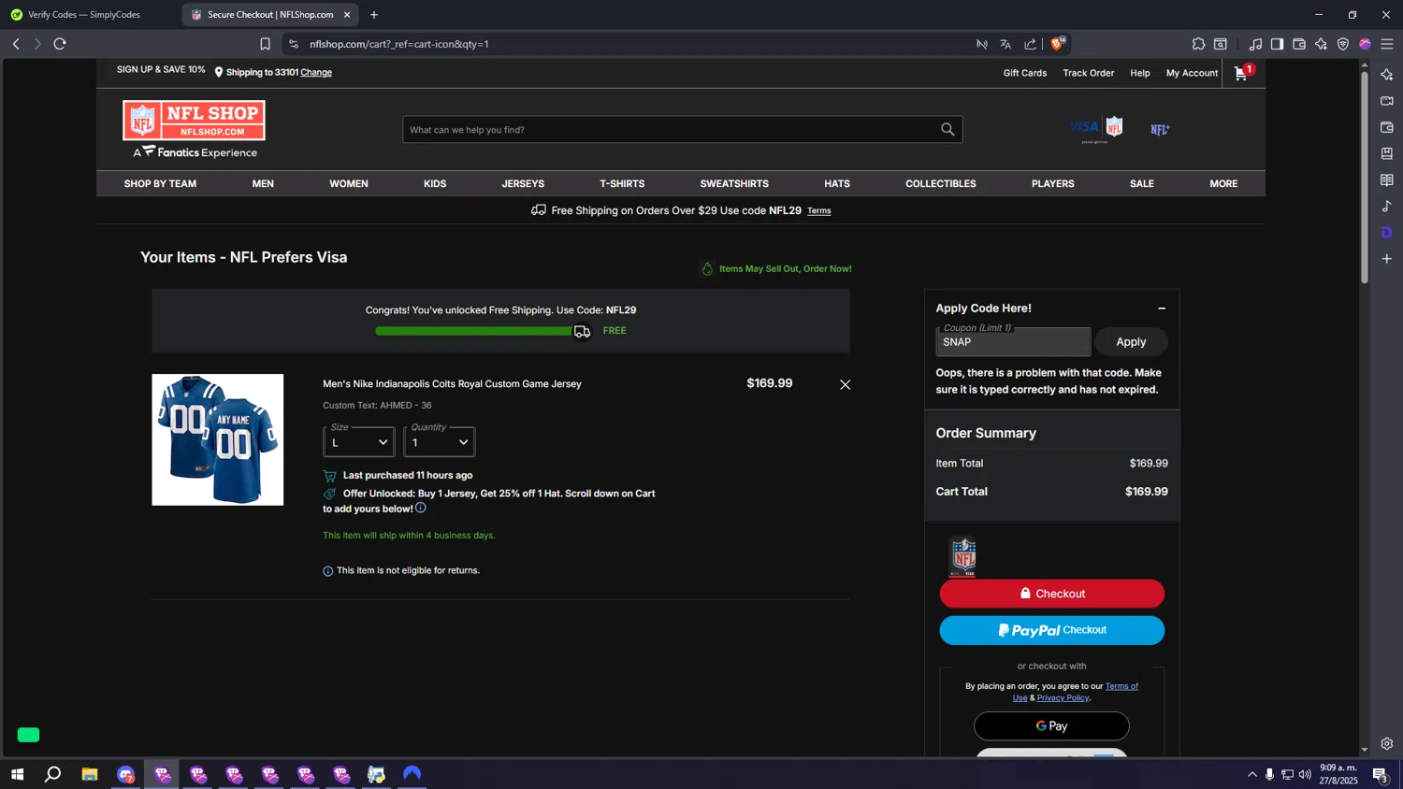The image size is (1403, 789).
Task: Click the offer info circle icon
Action: (x=421, y=508)
